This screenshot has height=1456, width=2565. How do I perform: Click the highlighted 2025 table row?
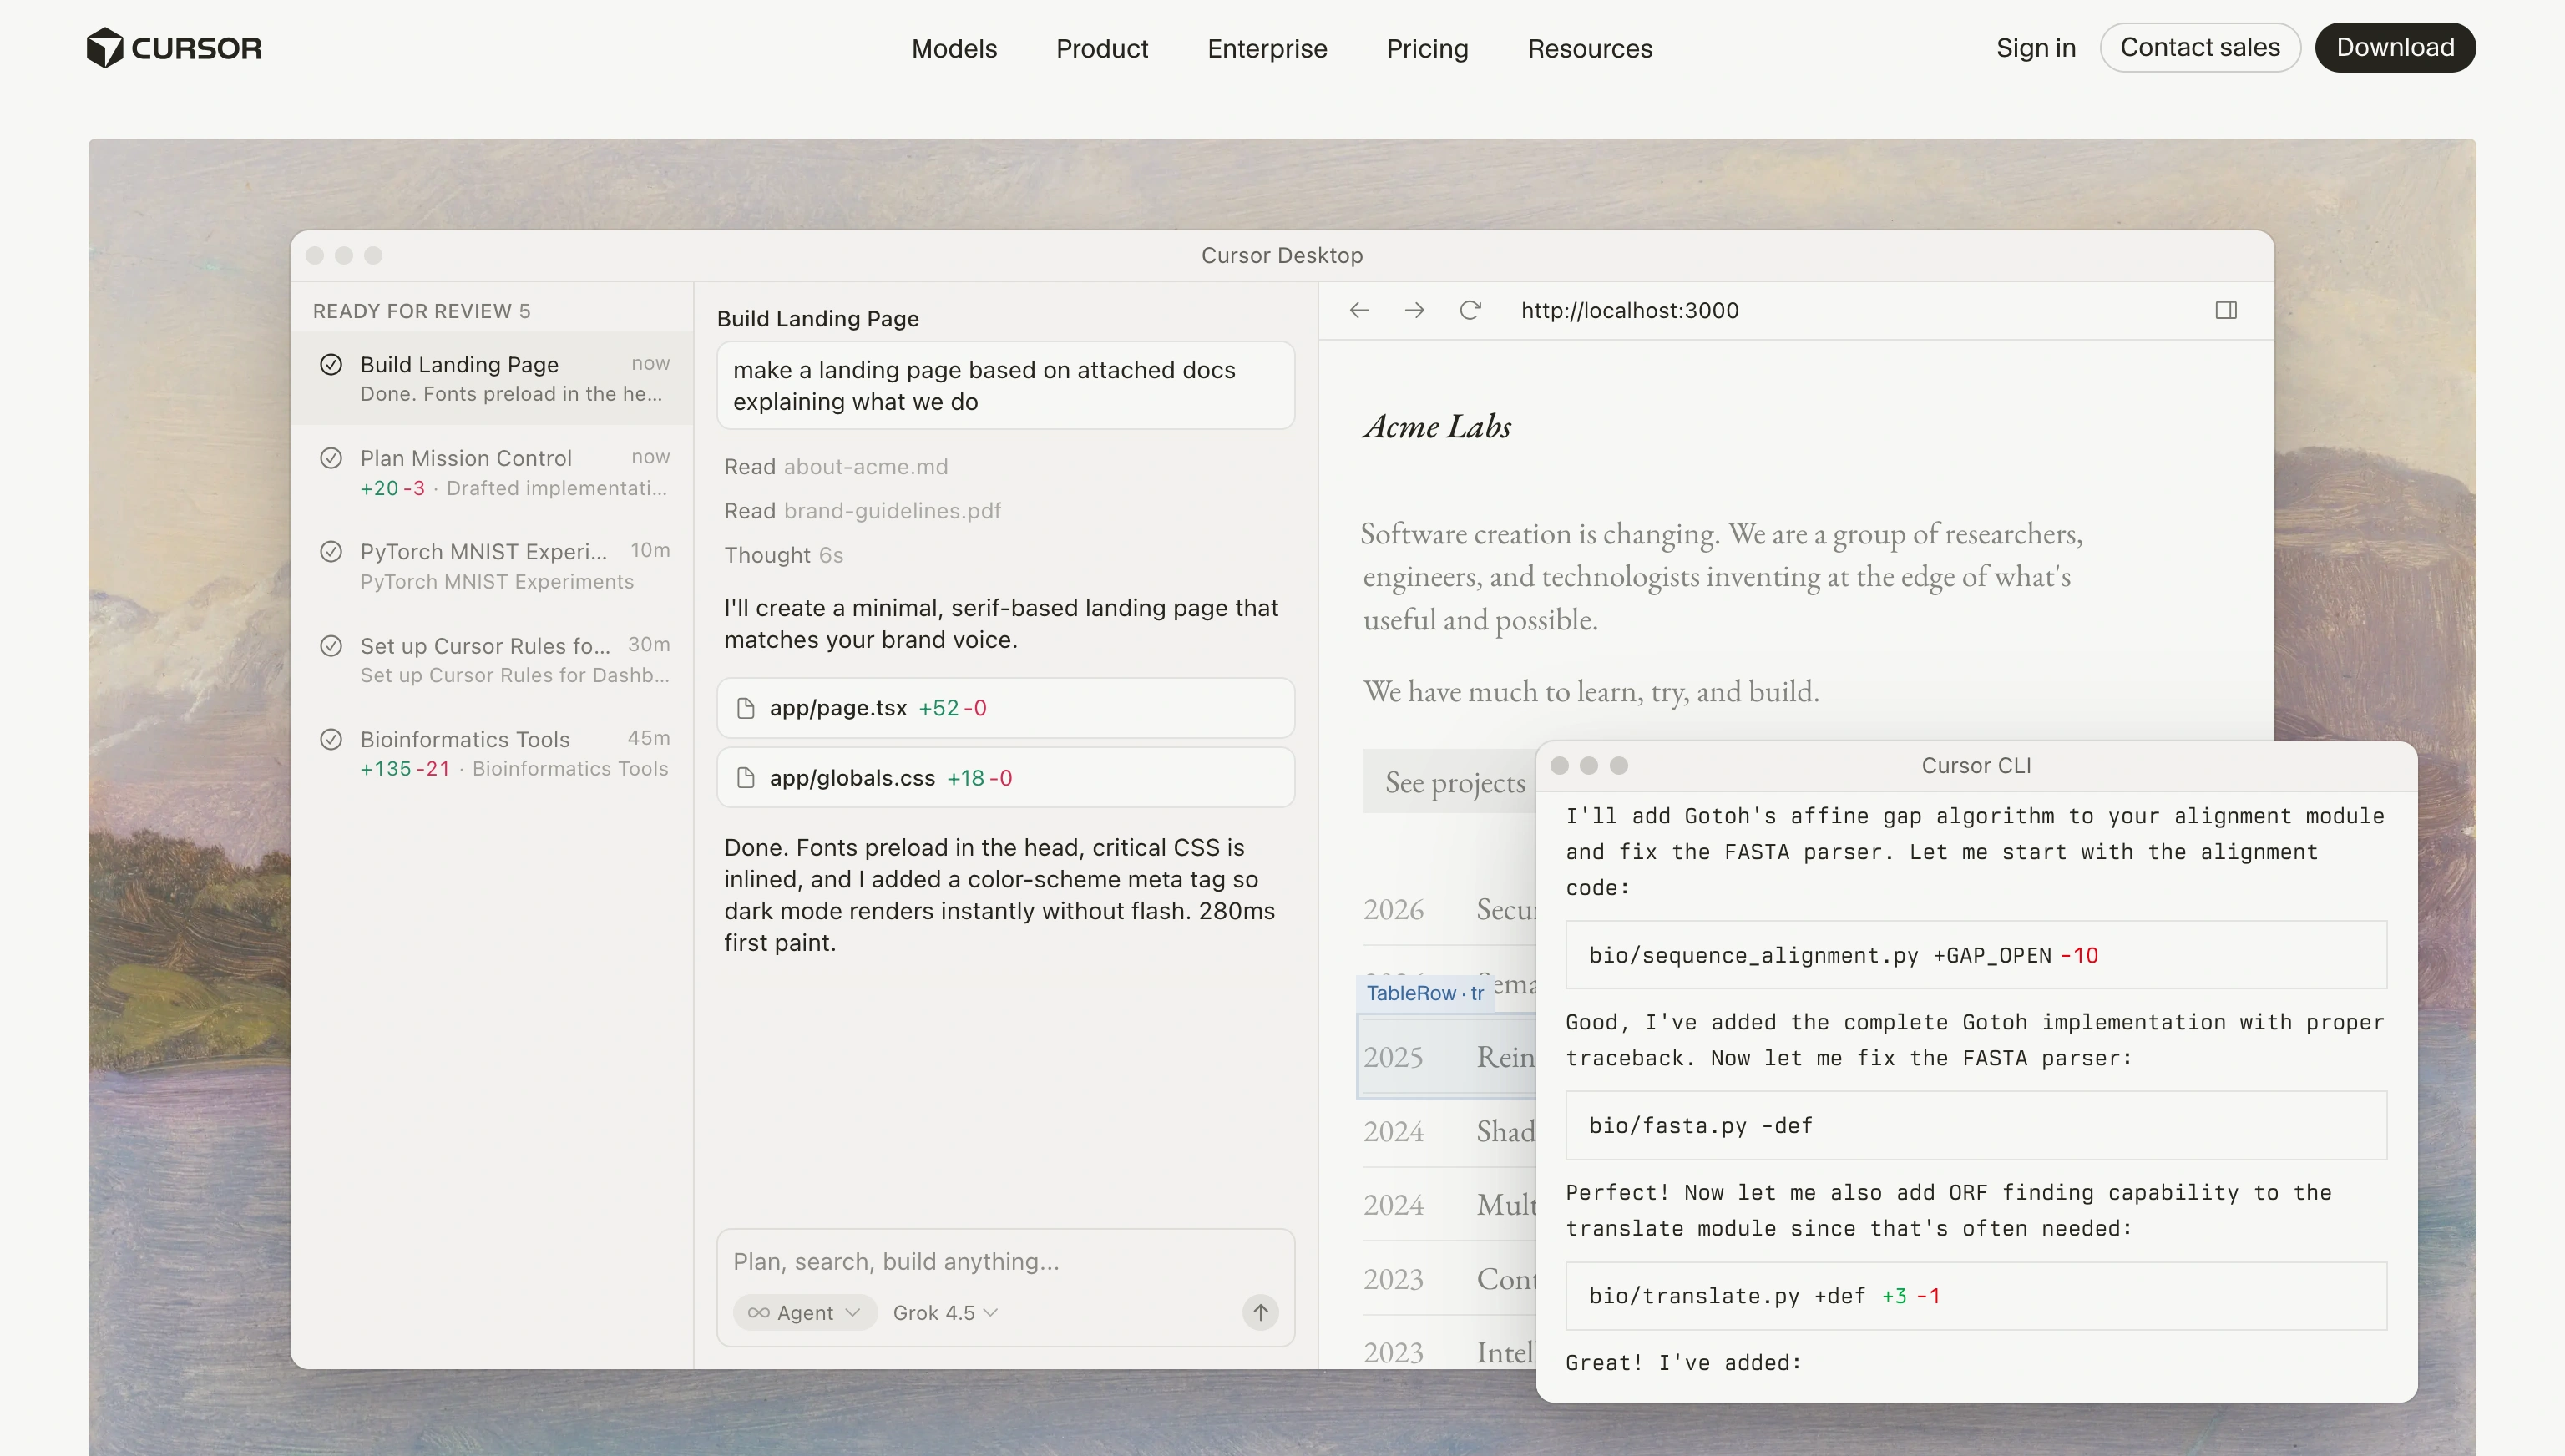click(x=1446, y=1056)
